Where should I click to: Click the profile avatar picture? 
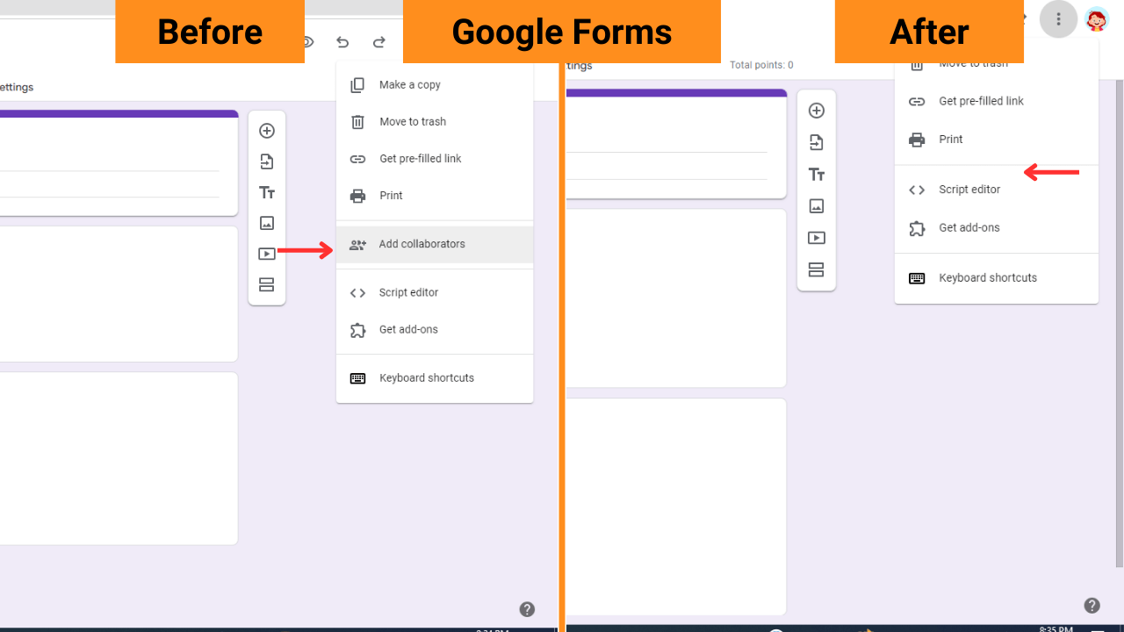tap(1097, 18)
